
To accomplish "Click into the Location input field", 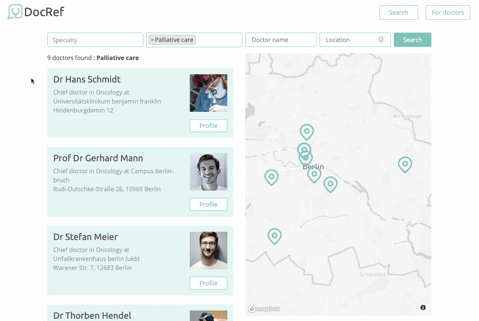I will pyautogui.click(x=349, y=40).
